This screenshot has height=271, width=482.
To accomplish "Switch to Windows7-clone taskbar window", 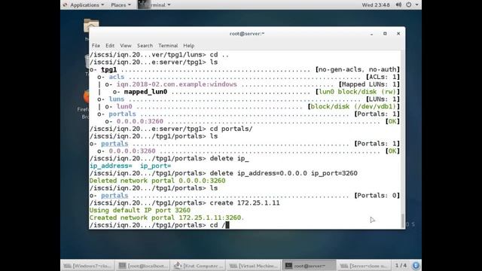I will click(88, 266).
